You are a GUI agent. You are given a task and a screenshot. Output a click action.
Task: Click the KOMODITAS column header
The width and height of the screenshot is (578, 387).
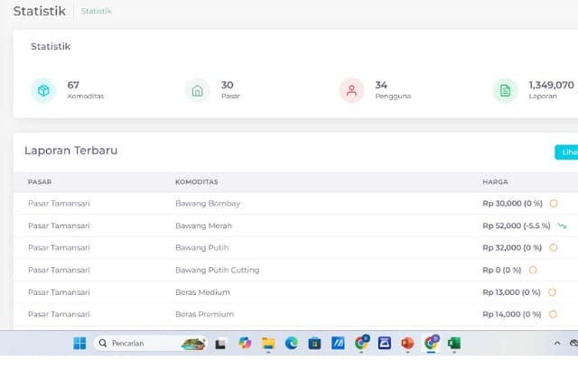(x=196, y=181)
